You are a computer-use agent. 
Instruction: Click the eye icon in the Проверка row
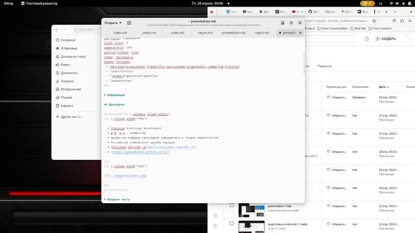[329, 97]
